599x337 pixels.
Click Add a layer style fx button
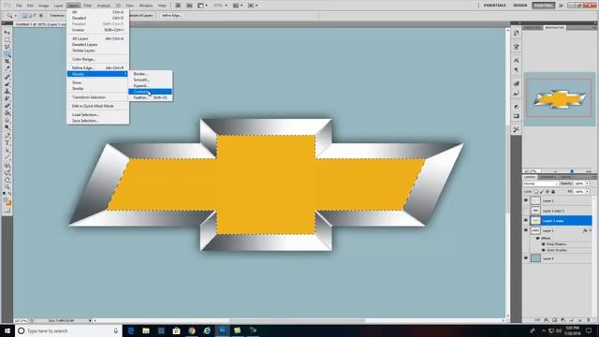click(546, 320)
